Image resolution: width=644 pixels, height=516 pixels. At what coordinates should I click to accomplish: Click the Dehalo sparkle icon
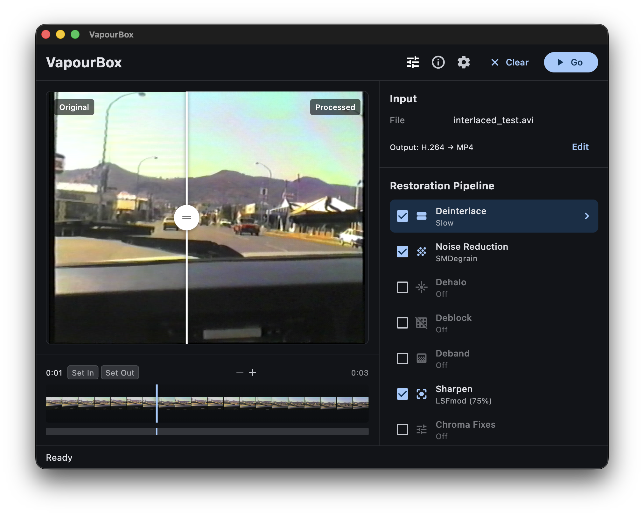click(422, 287)
